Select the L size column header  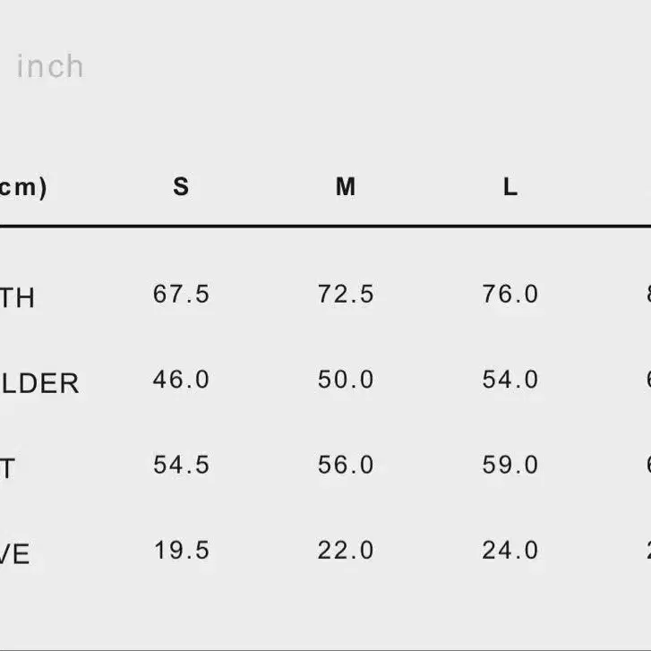coord(510,187)
